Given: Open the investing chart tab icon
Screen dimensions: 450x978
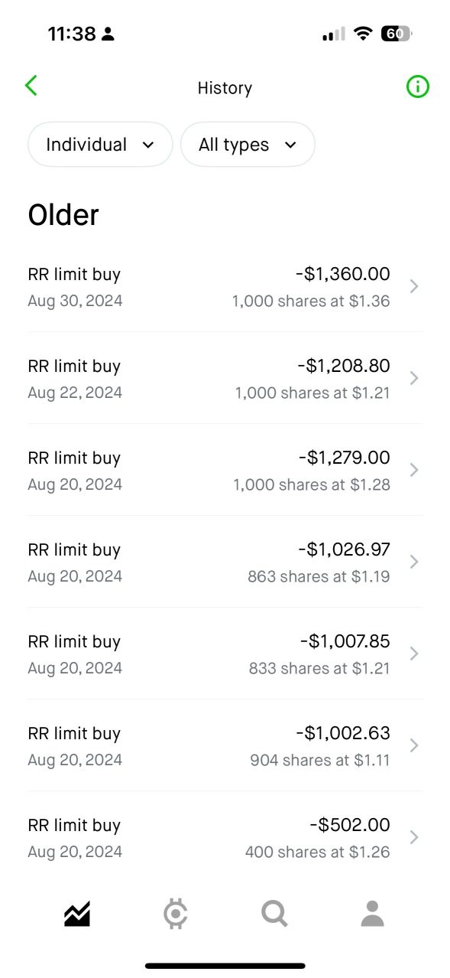Looking at the screenshot, I should pyautogui.click(x=77, y=913).
